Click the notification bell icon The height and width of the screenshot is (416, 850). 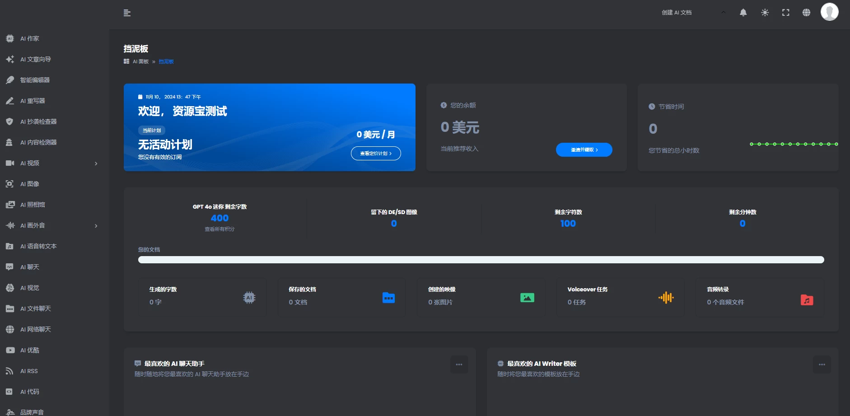pyautogui.click(x=743, y=13)
